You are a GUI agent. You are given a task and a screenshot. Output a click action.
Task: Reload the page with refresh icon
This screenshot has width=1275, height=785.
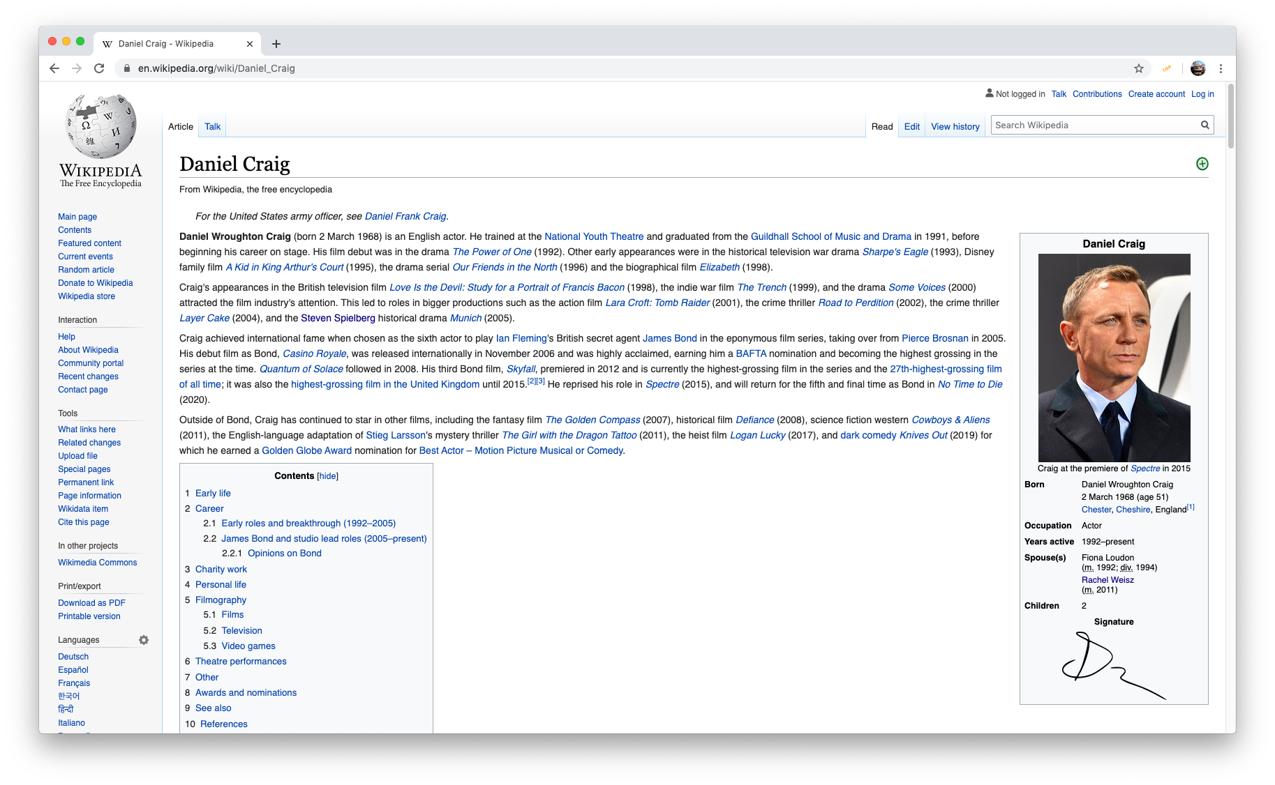[x=99, y=68]
